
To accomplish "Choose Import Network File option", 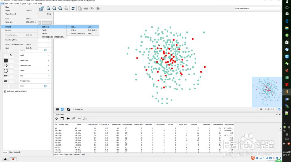I will (x=82, y=27).
